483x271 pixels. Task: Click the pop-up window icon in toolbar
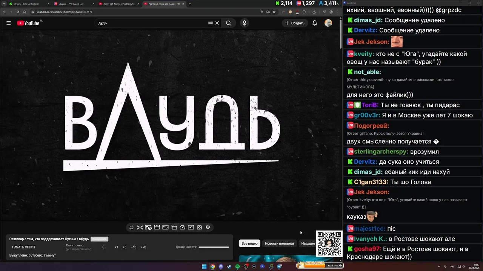coord(174,227)
